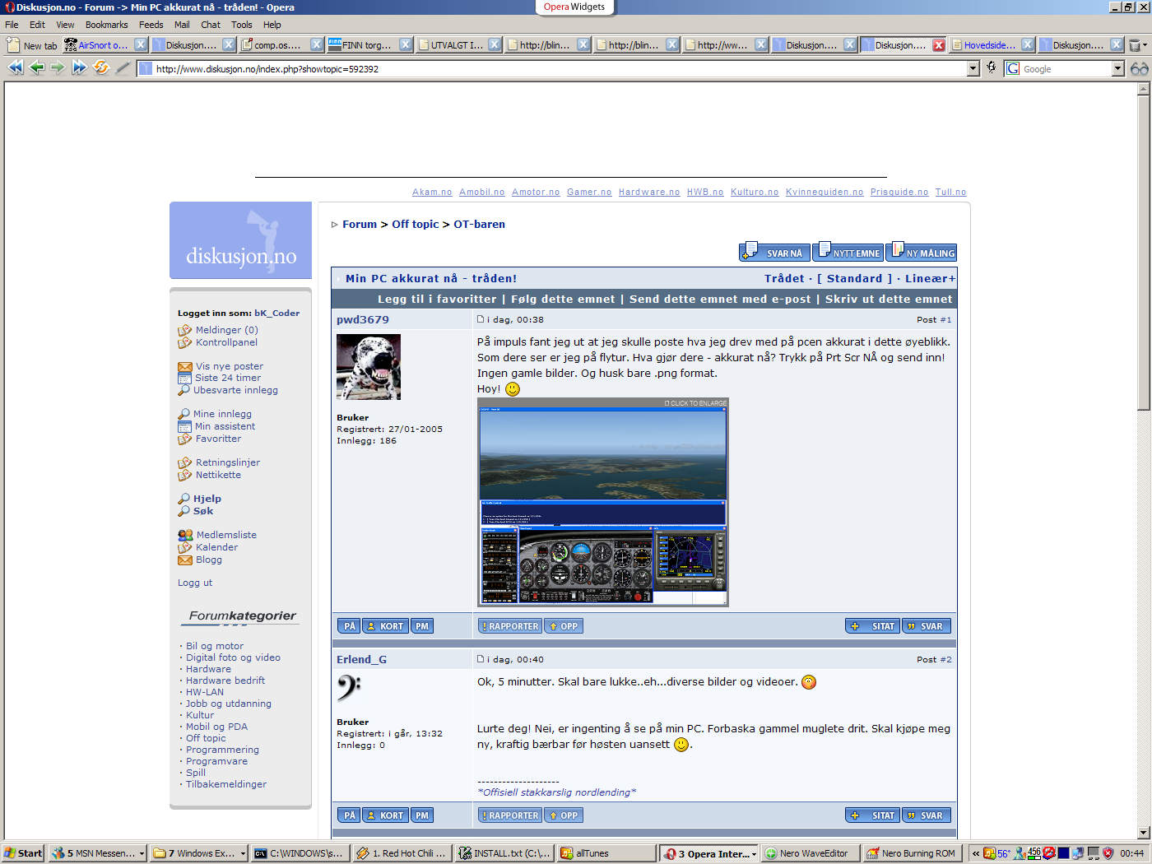Close the AirSnort tab
The width and height of the screenshot is (1152, 864).
coord(141,45)
